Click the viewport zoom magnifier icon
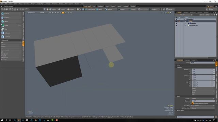 tap(166, 13)
